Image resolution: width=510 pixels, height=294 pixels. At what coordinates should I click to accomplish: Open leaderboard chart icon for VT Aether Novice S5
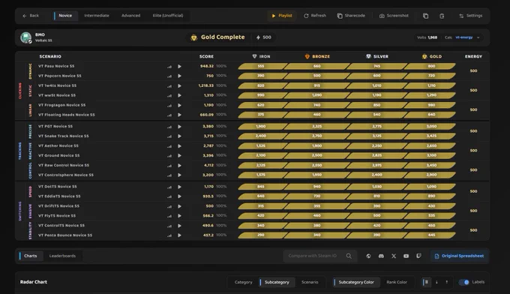coord(169,146)
